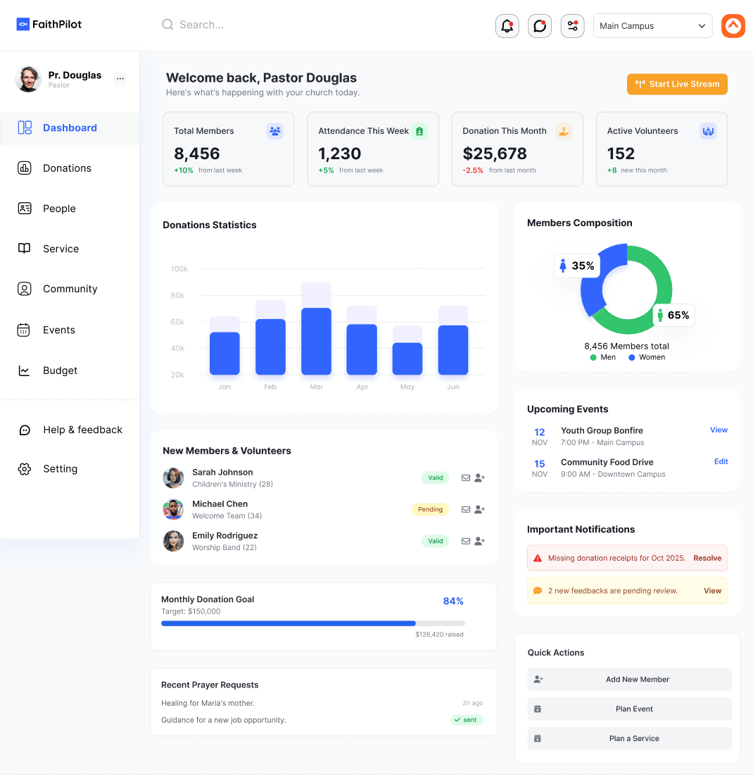Click the Service book icon
The height and width of the screenshot is (779, 753).
tap(25, 249)
